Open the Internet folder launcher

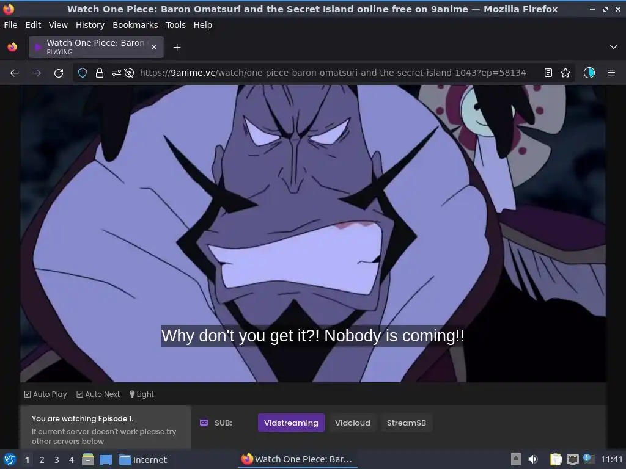point(143,459)
